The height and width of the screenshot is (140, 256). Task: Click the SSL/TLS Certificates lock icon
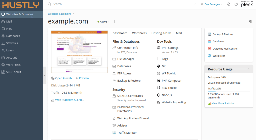pyautogui.click(x=114, y=96)
